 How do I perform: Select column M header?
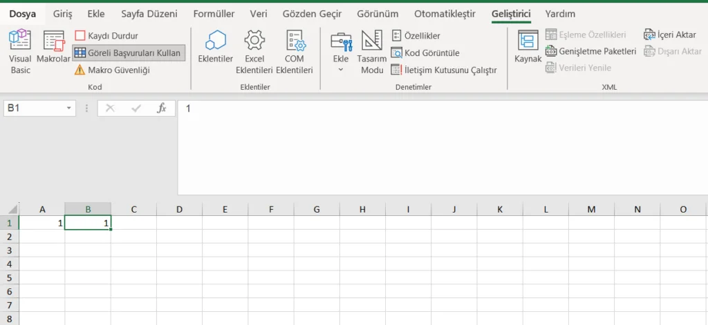(x=592, y=209)
